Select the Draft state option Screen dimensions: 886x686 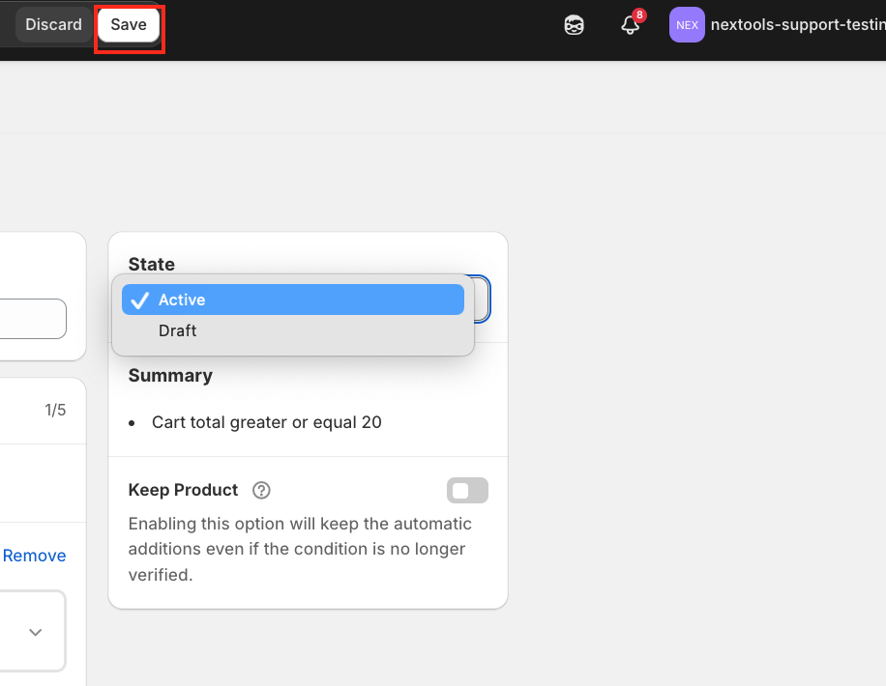[x=293, y=330]
